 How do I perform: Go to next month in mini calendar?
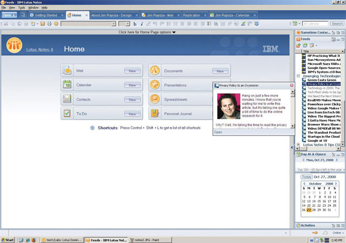[x=336, y=184]
